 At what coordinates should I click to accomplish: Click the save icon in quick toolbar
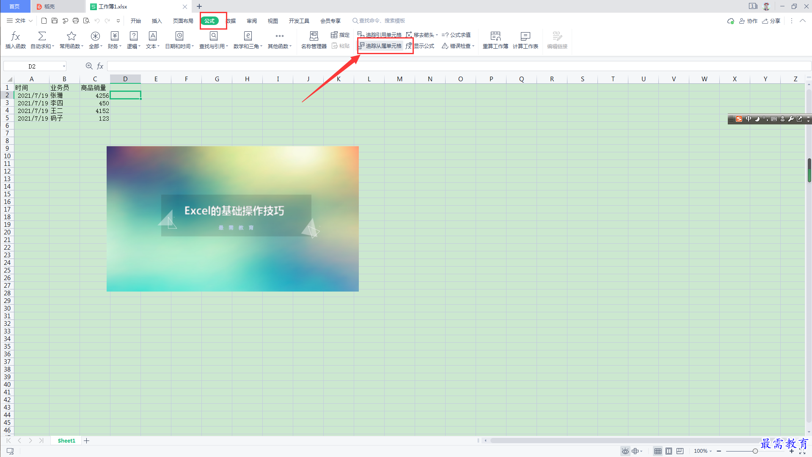[55, 21]
